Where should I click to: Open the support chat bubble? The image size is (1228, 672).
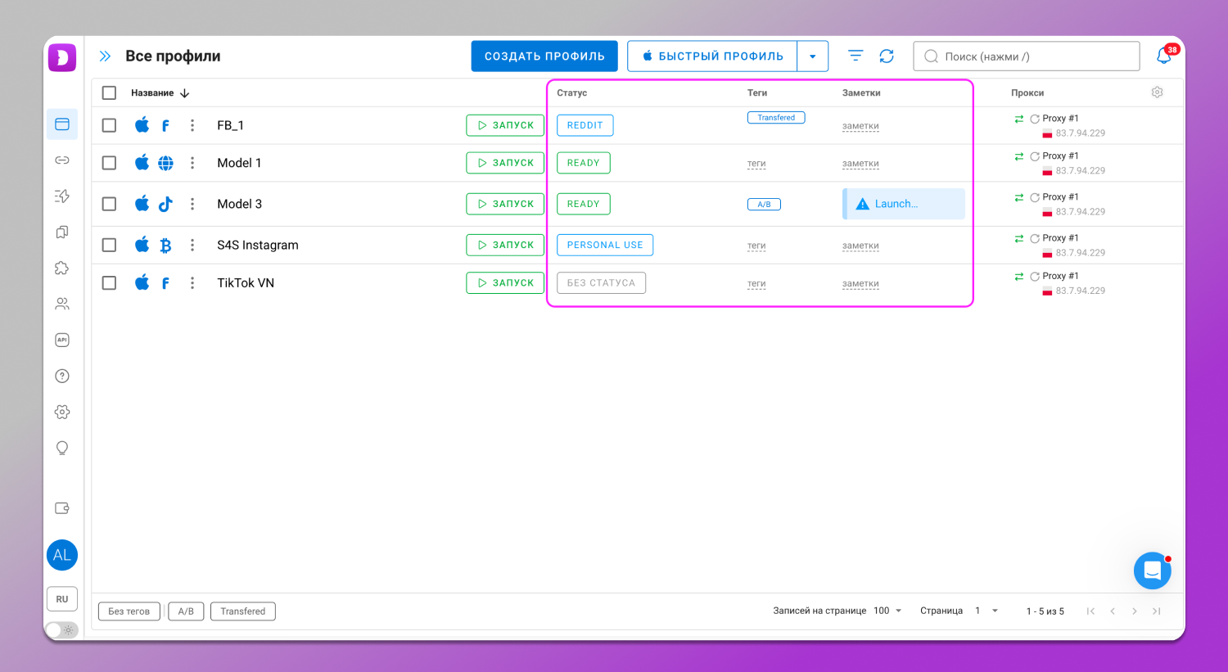click(x=1152, y=571)
